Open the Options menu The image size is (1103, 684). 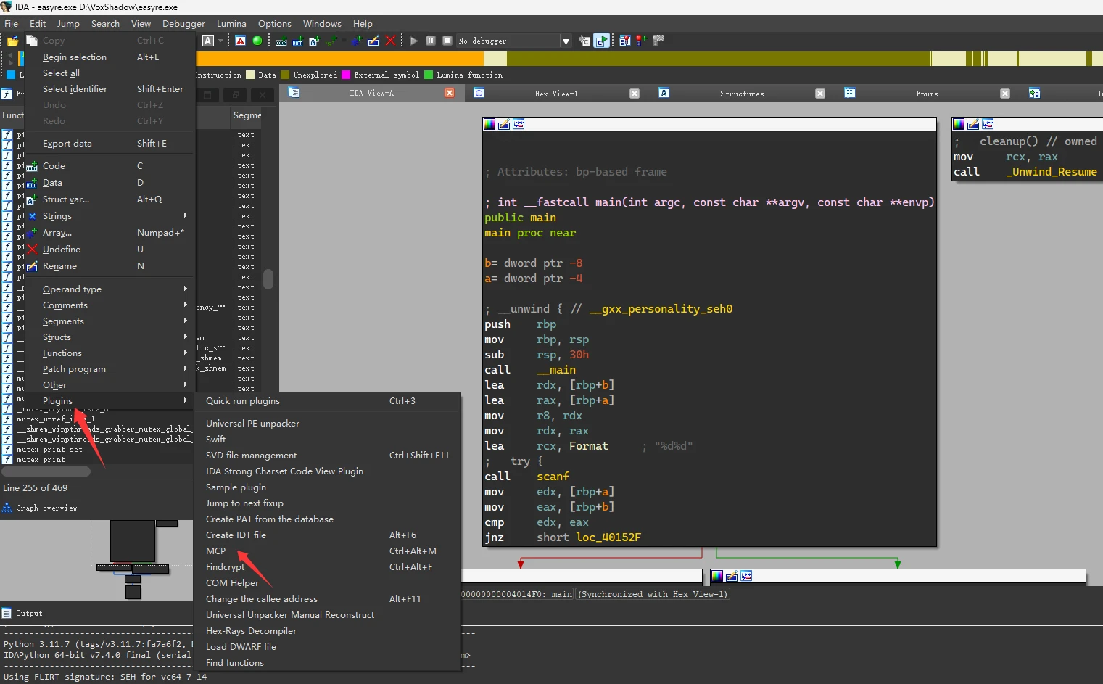pyautogui.click(x=275, y=23)
